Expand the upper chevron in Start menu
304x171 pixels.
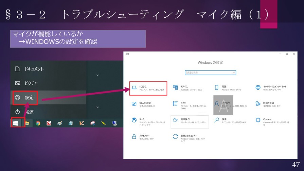[x=98, y=75]
